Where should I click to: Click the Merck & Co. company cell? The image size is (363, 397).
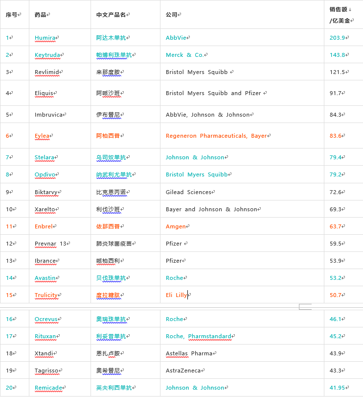185,55
